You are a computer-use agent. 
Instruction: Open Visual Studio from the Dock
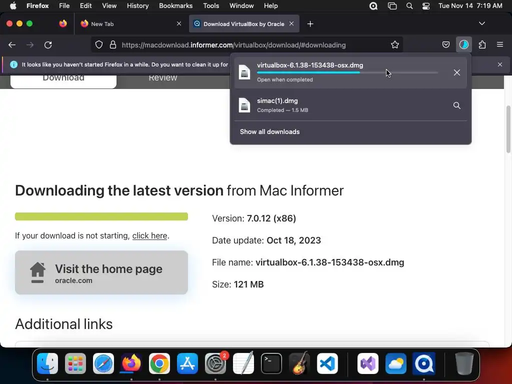[x=368, y=363]
